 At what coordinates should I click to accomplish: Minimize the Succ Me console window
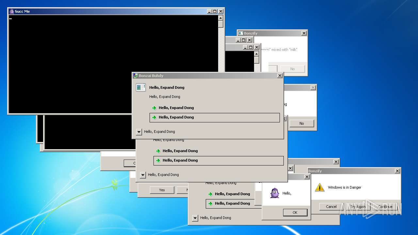point(209,11)
